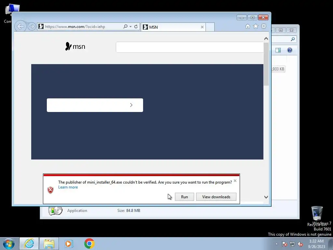Image resolution: width=333 pixels, height=250 pixels.
Task: Open Explorer help question mark icon
Action: (x=290, y=50)
